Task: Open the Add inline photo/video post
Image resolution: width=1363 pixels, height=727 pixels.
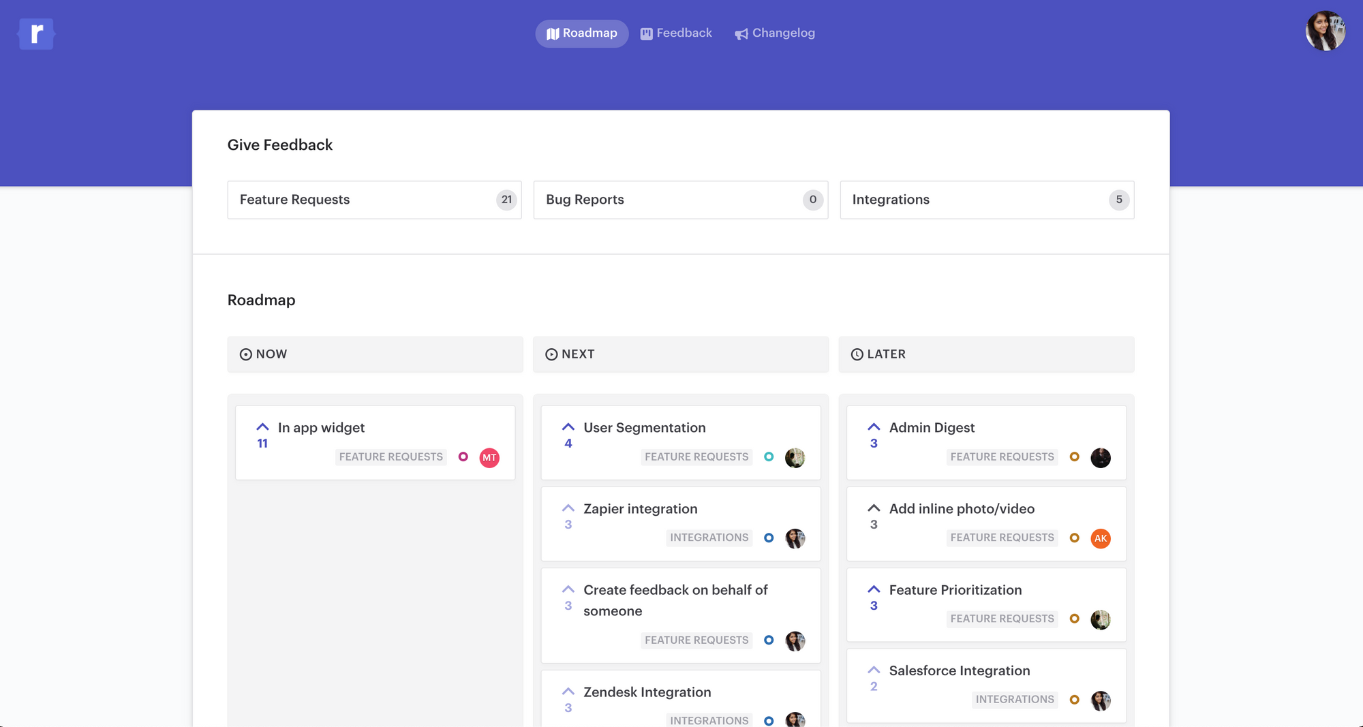Action: pos(962,509)
